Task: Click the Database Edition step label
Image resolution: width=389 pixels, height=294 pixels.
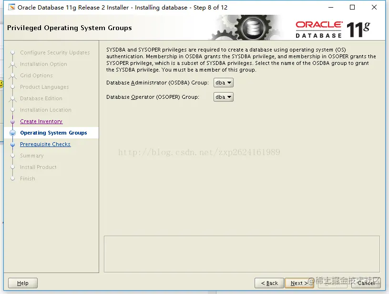Action: [41, 98]
